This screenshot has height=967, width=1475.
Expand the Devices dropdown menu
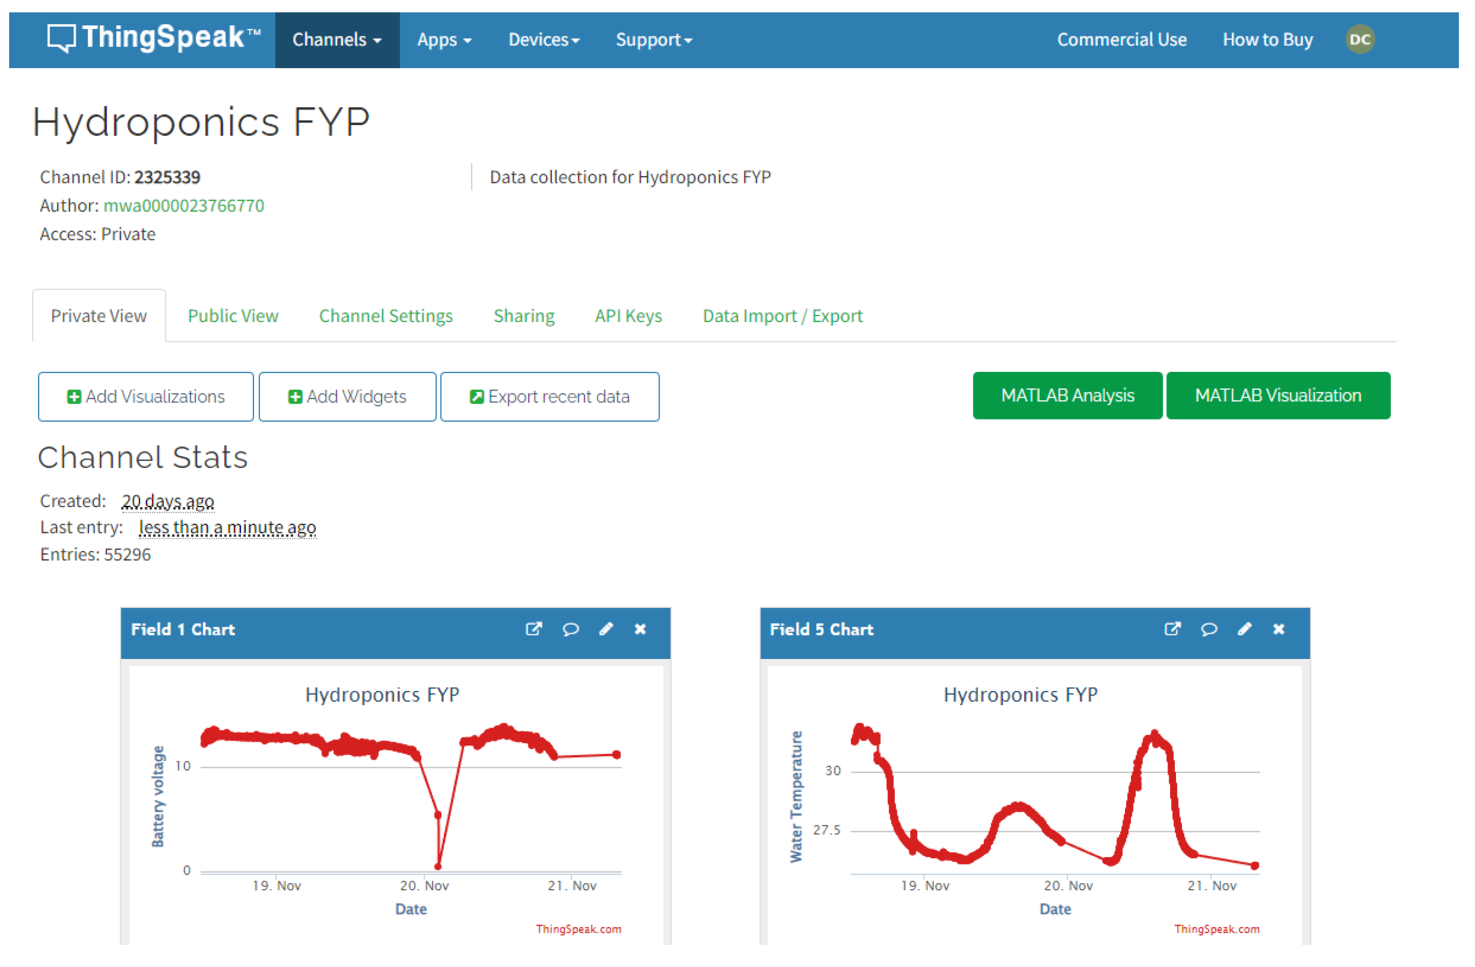pos(544,40)
